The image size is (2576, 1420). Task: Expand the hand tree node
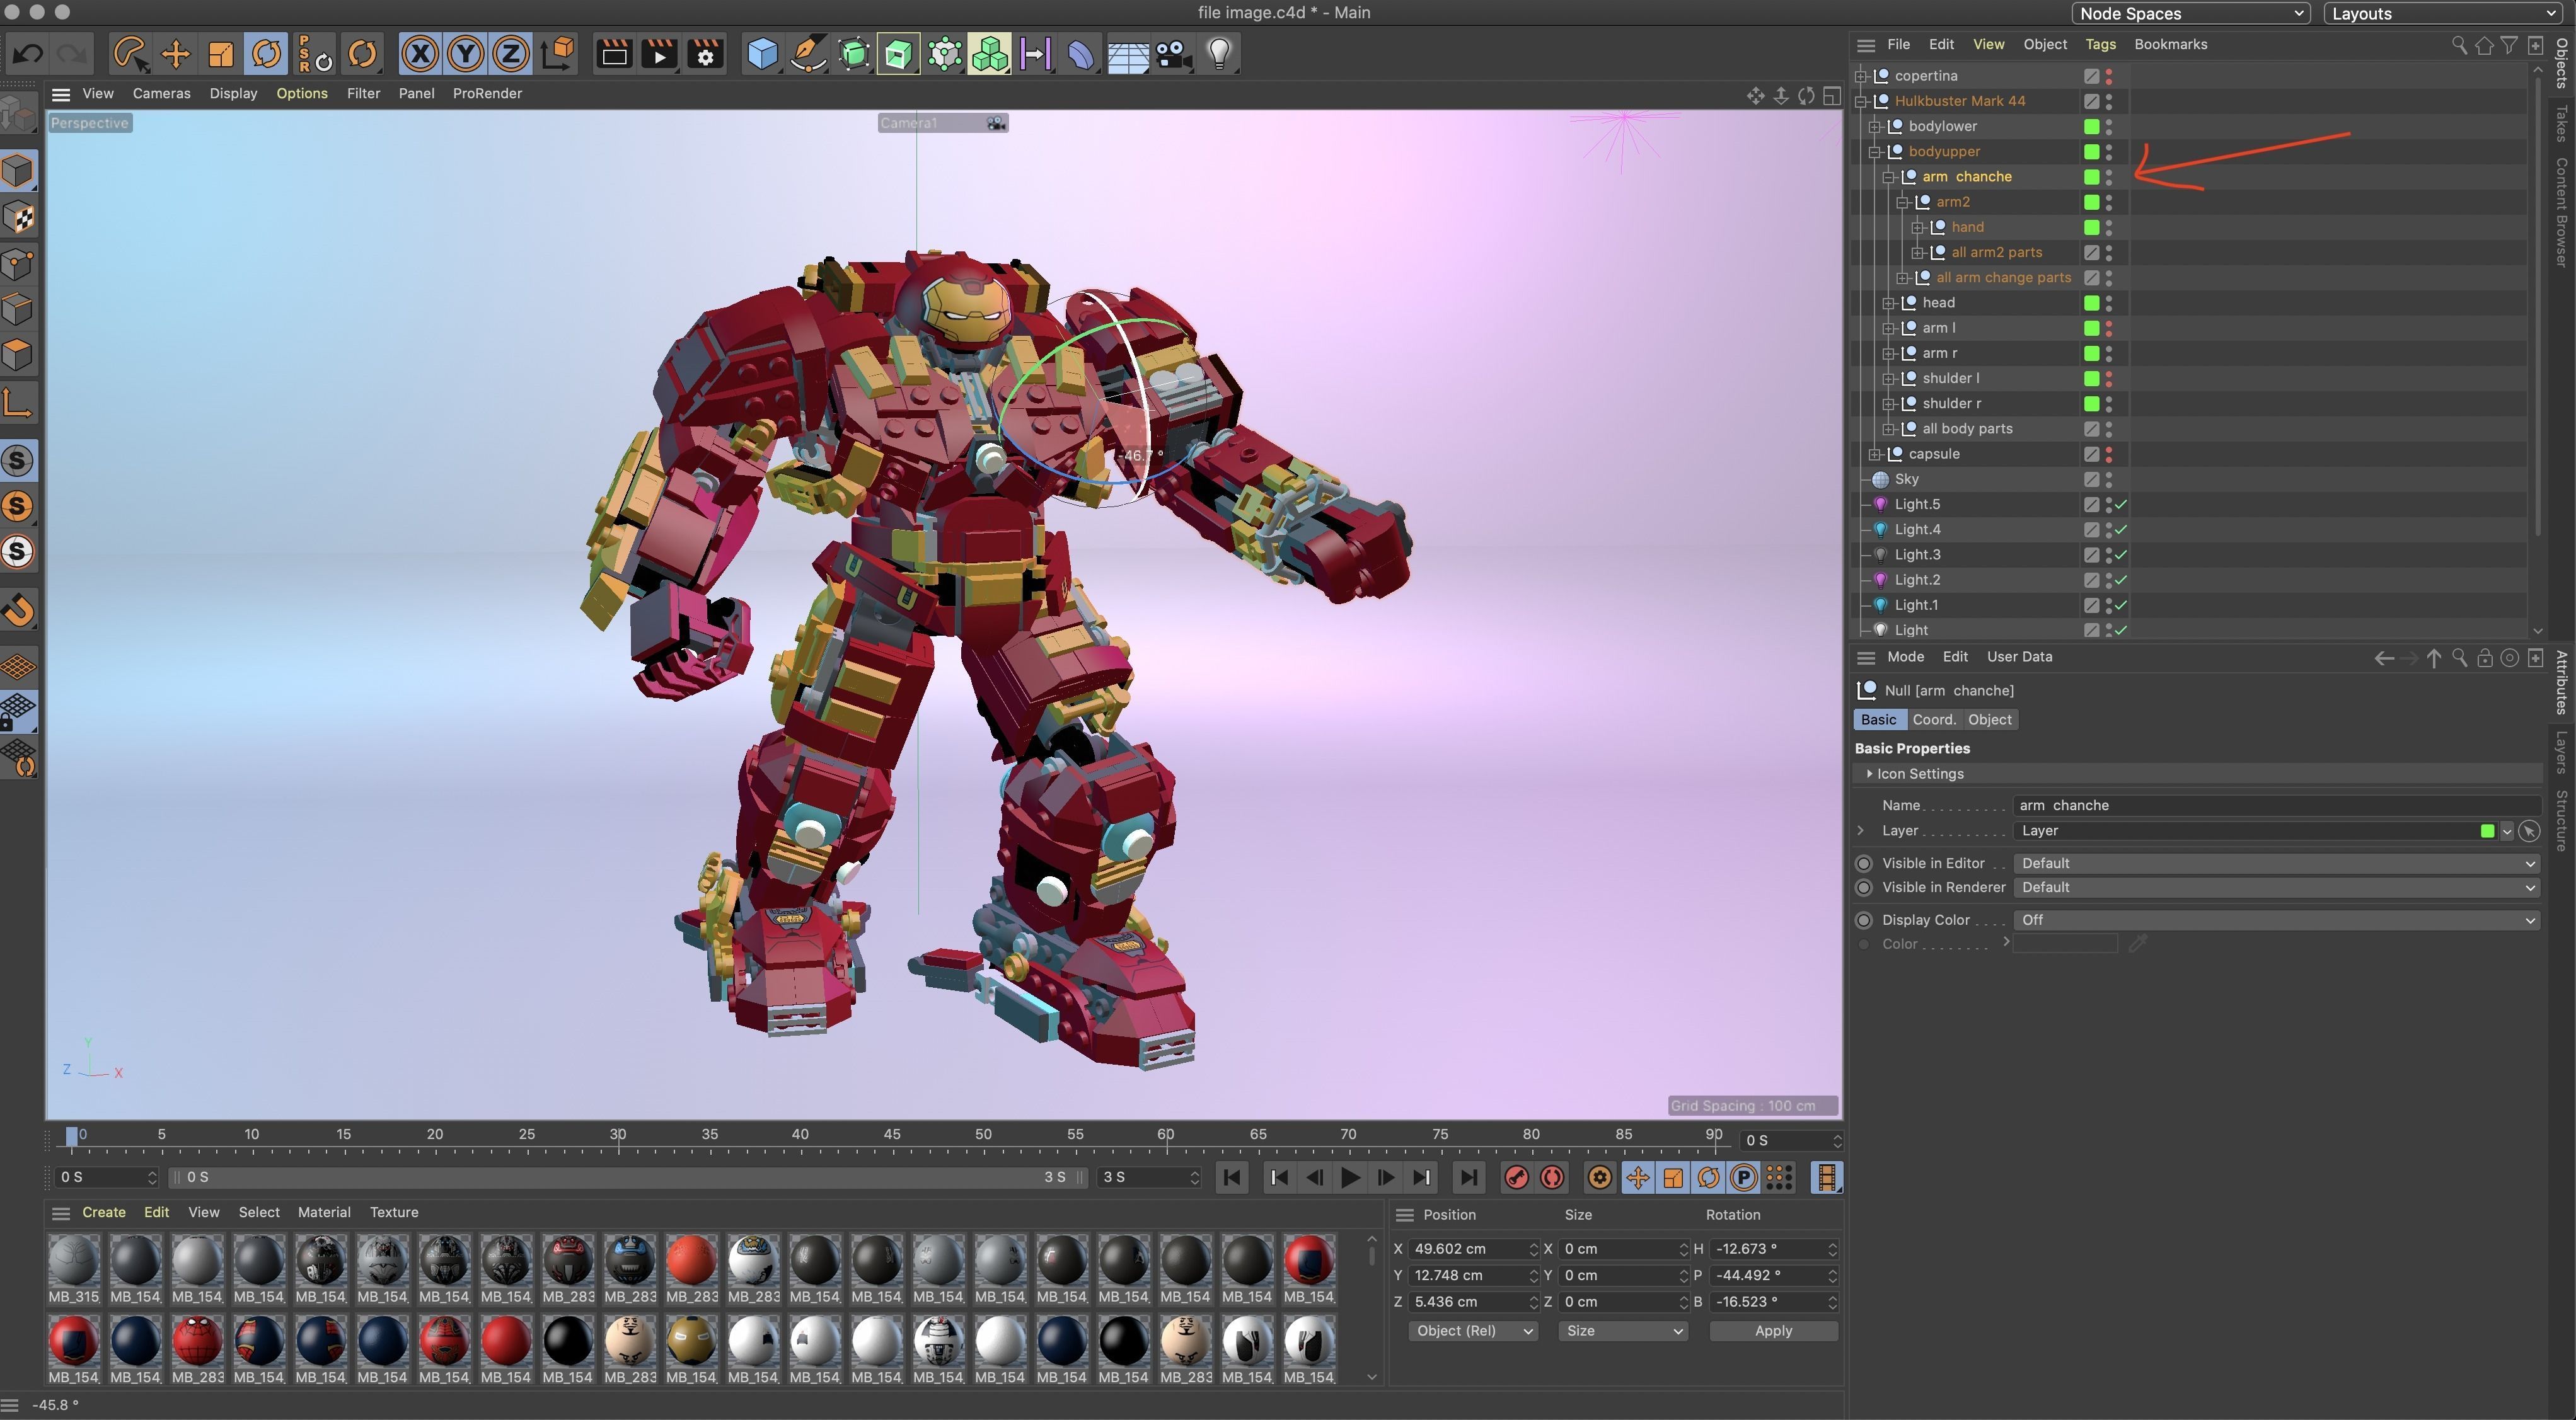pos(1917,228)
